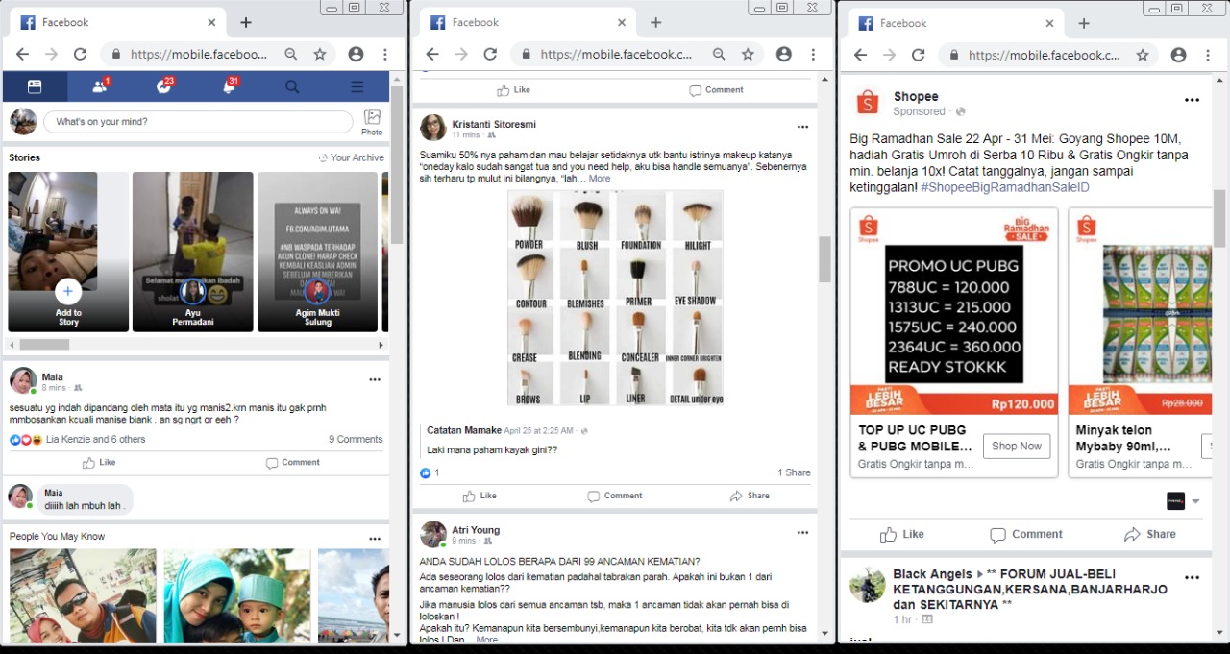
Task: Go back in the left window
Action: (x=23, y=55)
